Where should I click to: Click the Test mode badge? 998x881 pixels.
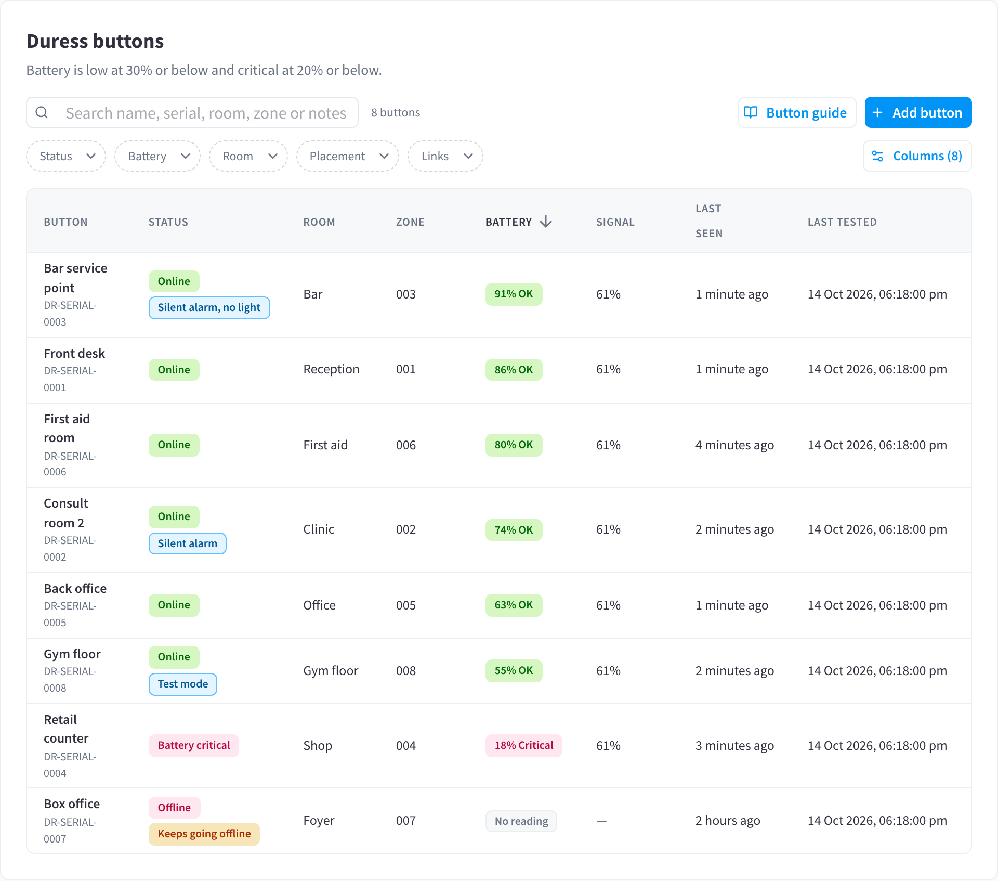tap(183, 684)
